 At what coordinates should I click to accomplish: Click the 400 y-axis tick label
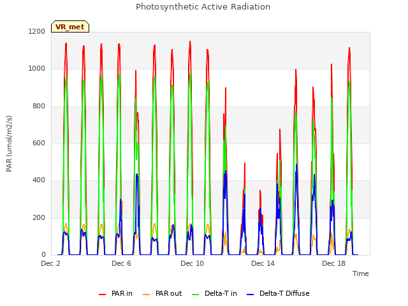coord(39,180)
